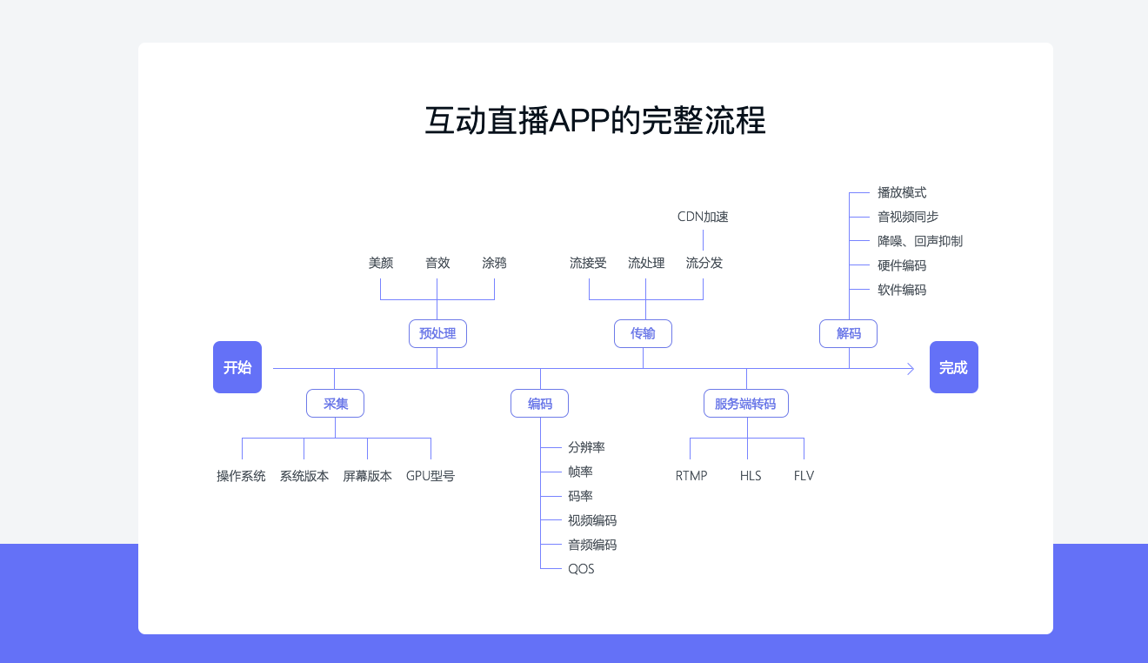Click the HLS protocol label
The width and height of the screenshot is (1148, 663).
tap(751, 476)
